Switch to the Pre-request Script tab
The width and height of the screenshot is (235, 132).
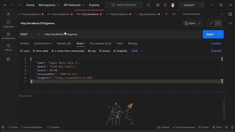click(101, 43)
